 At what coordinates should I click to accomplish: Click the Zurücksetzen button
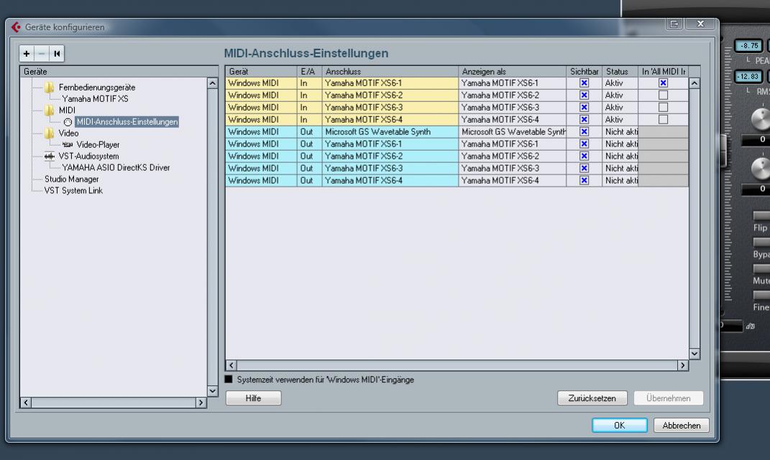[x=592, y=398]
